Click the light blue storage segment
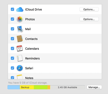 14,87
